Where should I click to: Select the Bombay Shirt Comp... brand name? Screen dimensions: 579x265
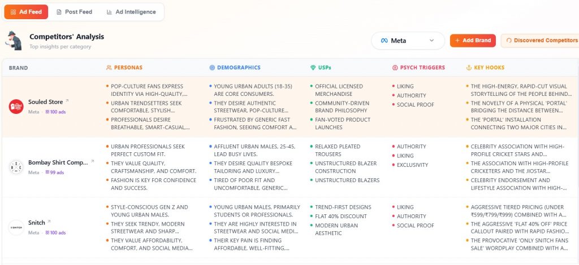[58, 163]
